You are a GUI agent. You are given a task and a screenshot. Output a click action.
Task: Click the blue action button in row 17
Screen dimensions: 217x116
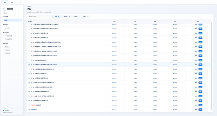point(200,96)
